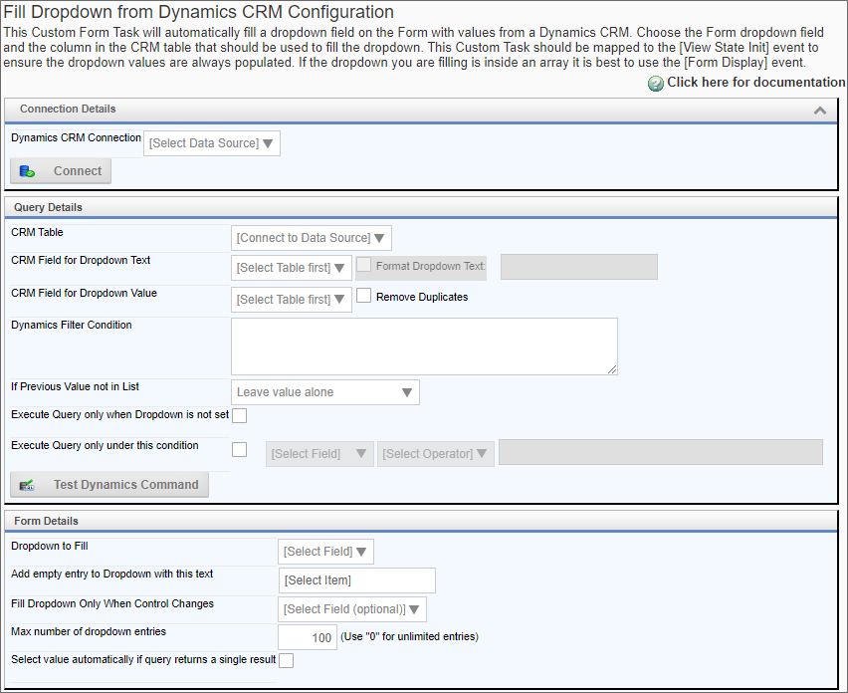Open the [Select Operator] dropdown
848x693 pixels.
pyautogui.click(x=435, y=454)
